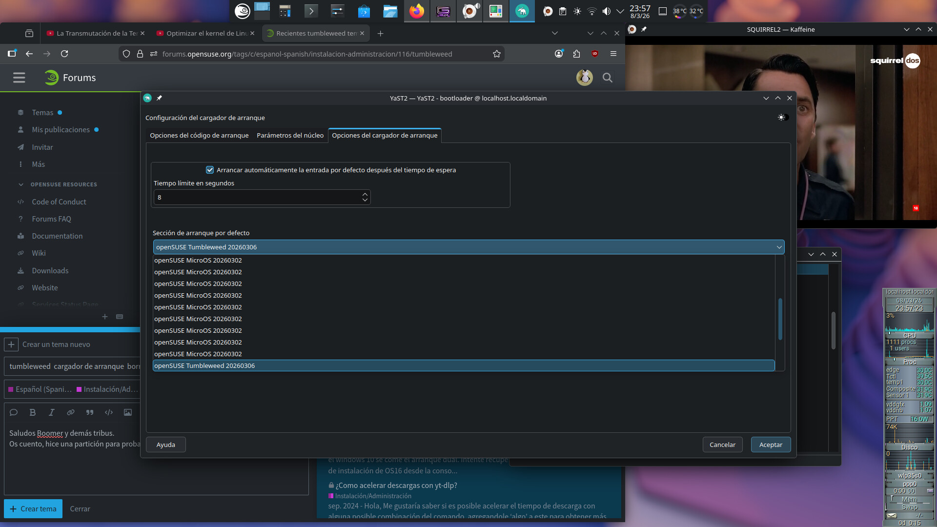Toggle the YaST light/dark theme switch

pyautogui.click(x=783, y=118)
